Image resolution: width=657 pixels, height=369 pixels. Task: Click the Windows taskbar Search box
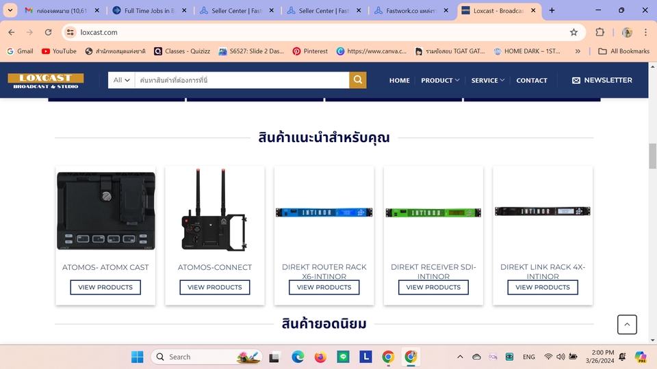(207, 357)
